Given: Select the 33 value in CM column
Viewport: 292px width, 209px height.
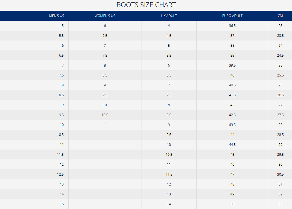Looking at the screenshot, I should coord(280,204).
